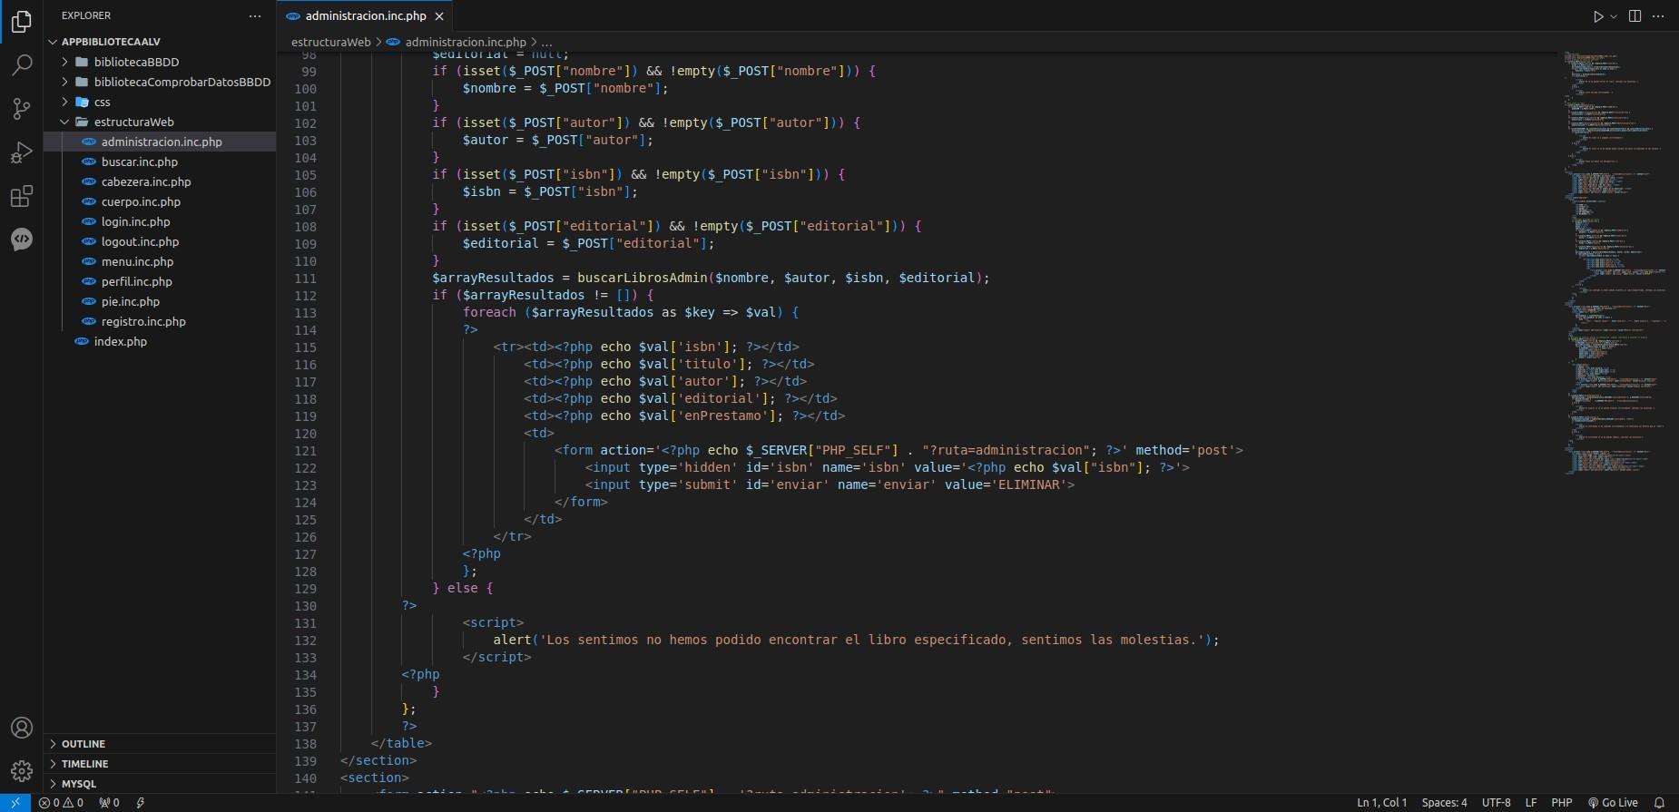1679x812 pixels.
Task: Open index.php file
Action: point(160,341)
